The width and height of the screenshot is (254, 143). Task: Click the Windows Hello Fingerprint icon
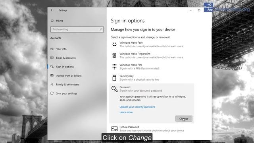114,56
